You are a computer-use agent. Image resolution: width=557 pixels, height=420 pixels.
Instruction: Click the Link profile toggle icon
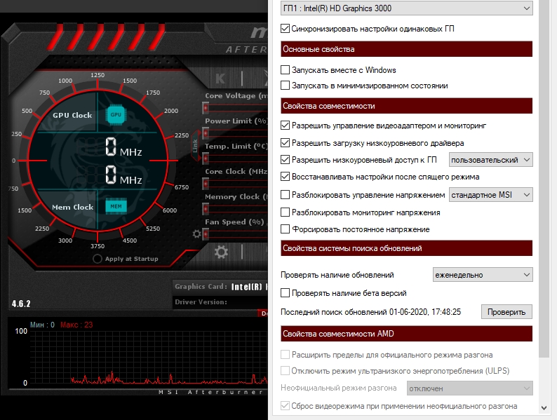click(196, 146)
